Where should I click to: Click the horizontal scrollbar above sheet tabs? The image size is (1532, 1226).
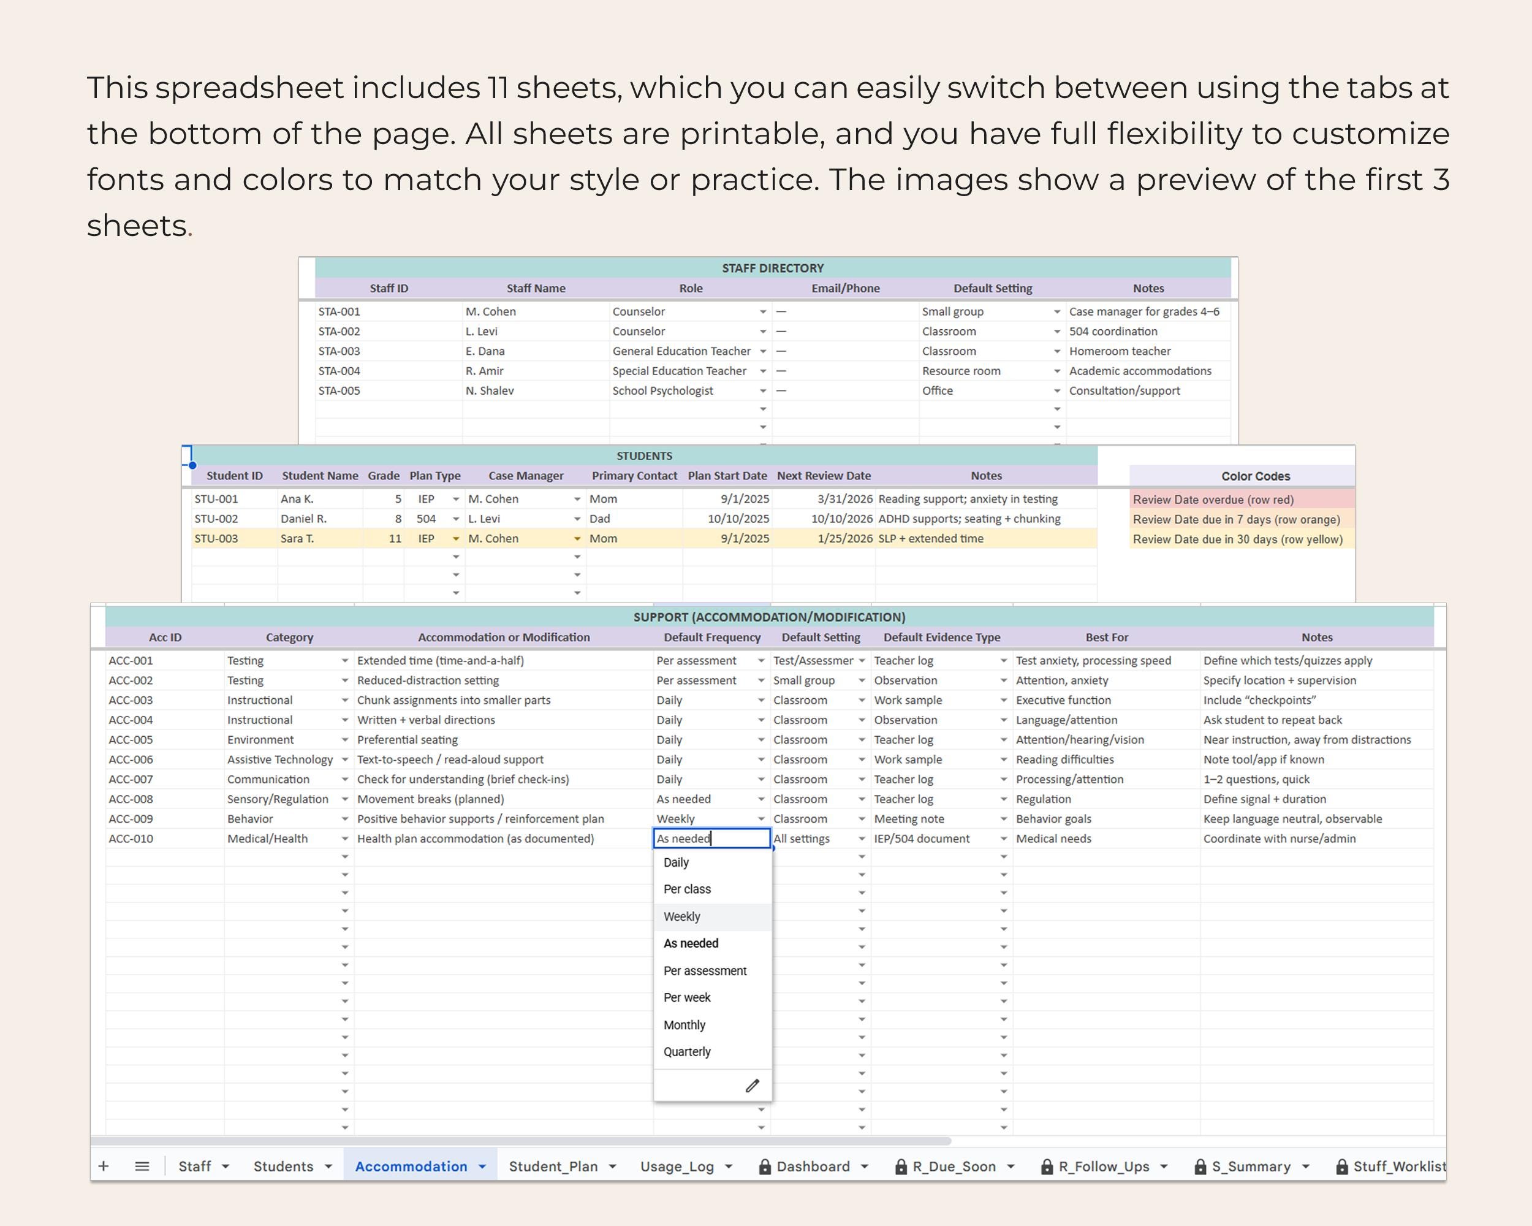tap(521, 1141)
